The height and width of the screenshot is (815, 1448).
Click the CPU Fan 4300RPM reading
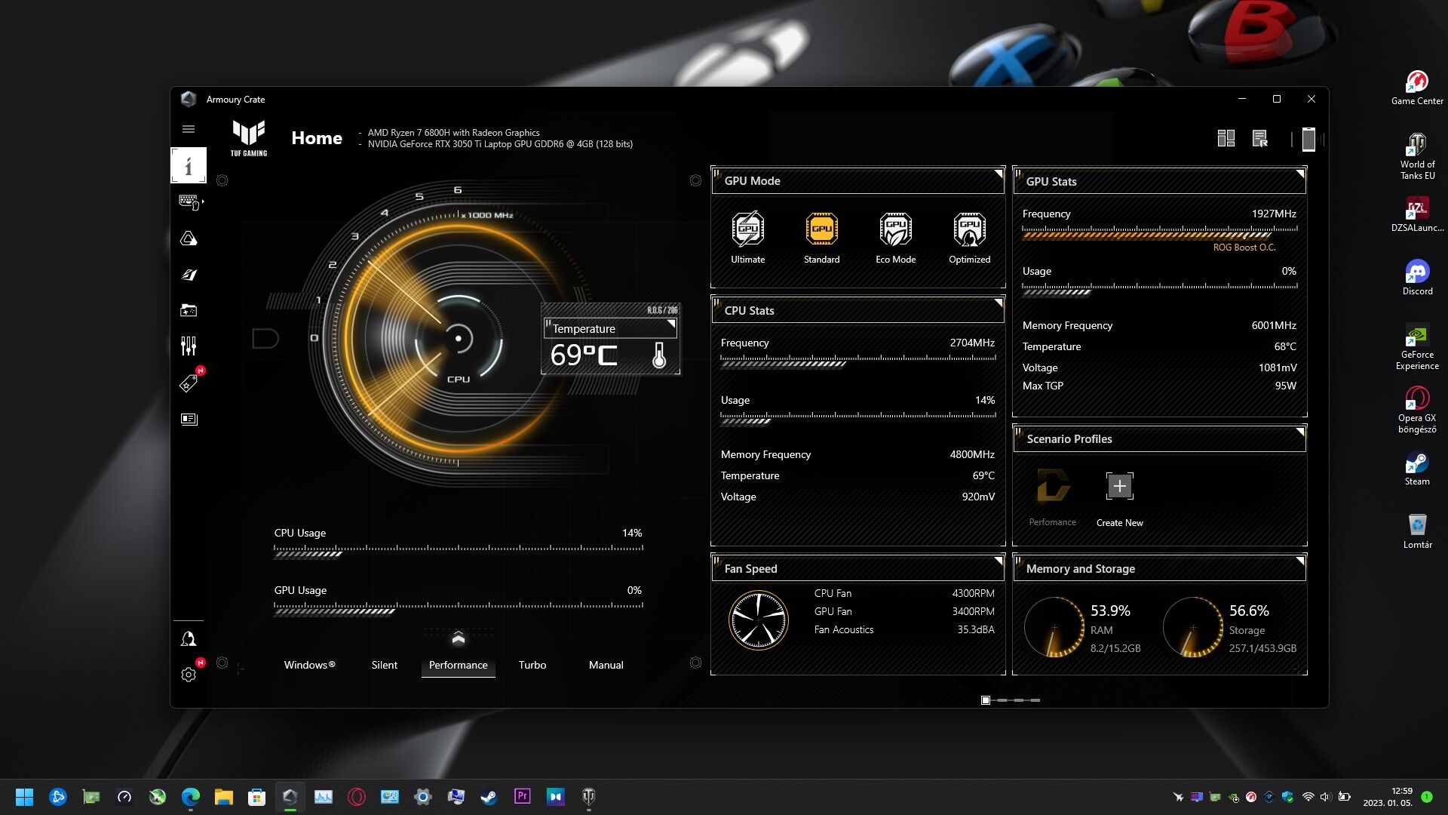pyautogui.click(x=904, y=593)
